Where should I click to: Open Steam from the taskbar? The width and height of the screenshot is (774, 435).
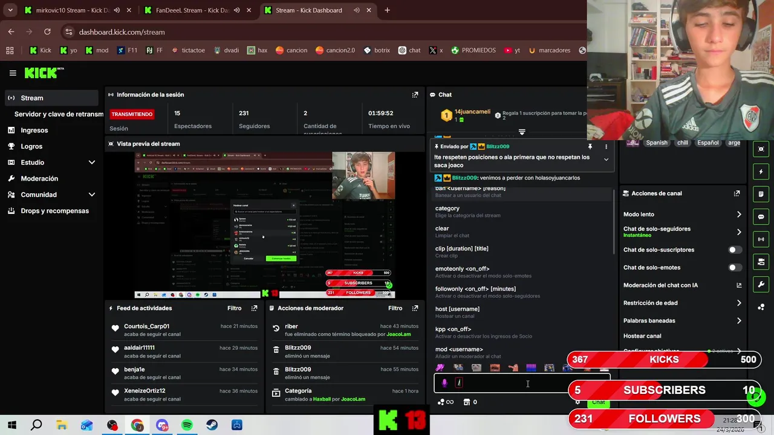coord(212,425)
